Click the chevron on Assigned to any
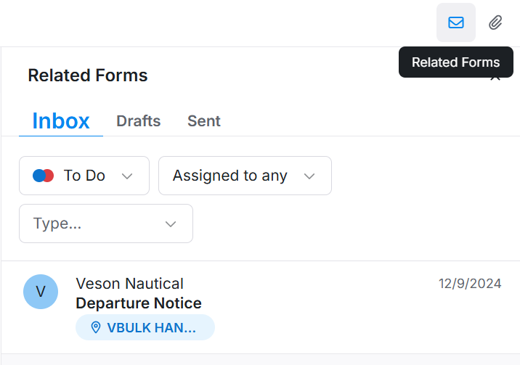The image size is (520, 365). (309, 176)
